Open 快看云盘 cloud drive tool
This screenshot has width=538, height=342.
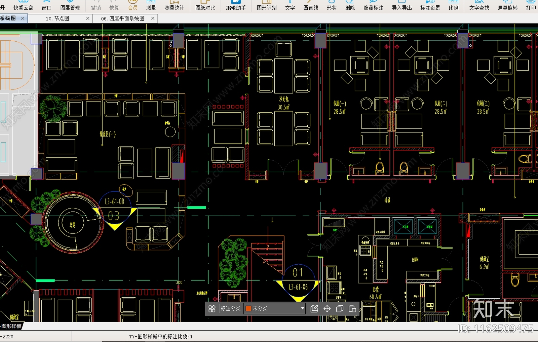tap(23, 5)
